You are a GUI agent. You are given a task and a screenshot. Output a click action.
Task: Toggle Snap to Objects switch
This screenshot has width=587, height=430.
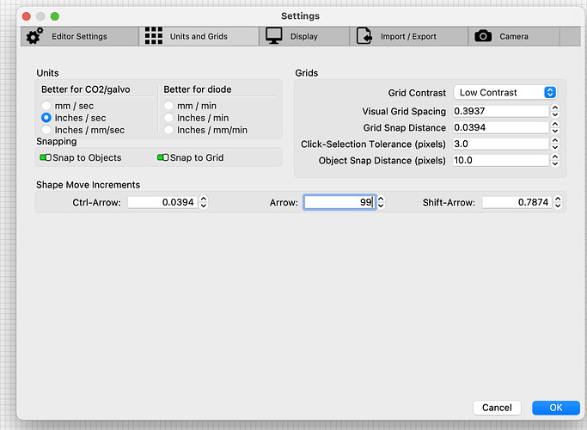(x=46, y=157)
